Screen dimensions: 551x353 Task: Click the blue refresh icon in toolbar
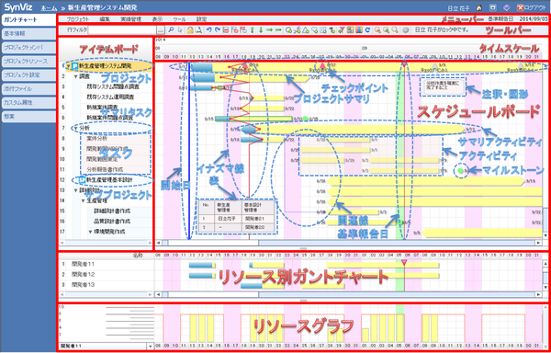click(367, 30)
